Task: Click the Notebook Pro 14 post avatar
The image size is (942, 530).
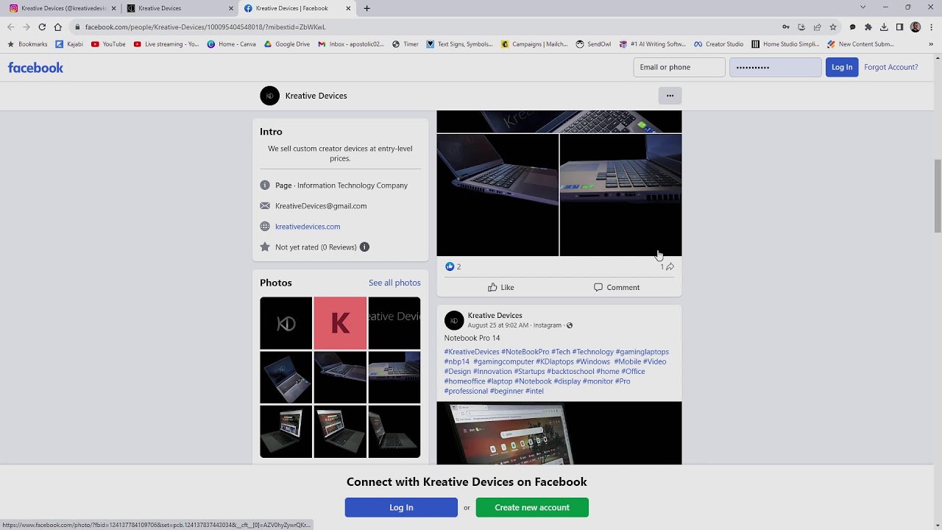Action: (x=454, y=320)
